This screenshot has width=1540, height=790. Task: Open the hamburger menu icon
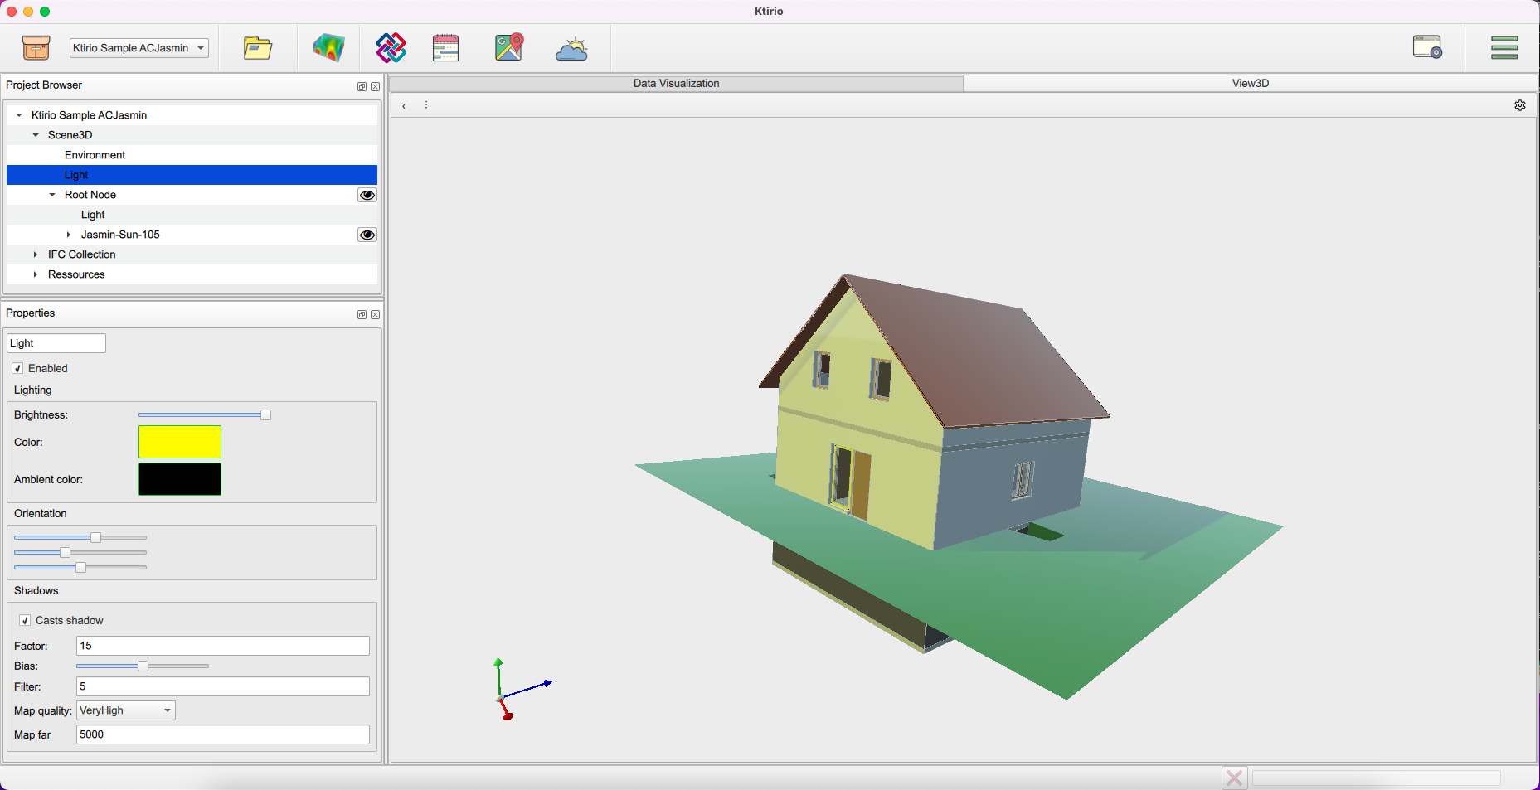1504,48
